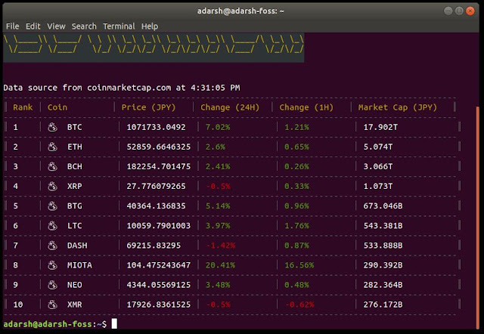
Task: Open the Help menu
Action: point(150,26)
